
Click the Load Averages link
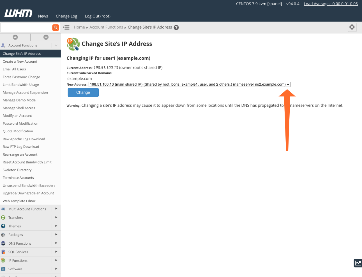point(331,4)
